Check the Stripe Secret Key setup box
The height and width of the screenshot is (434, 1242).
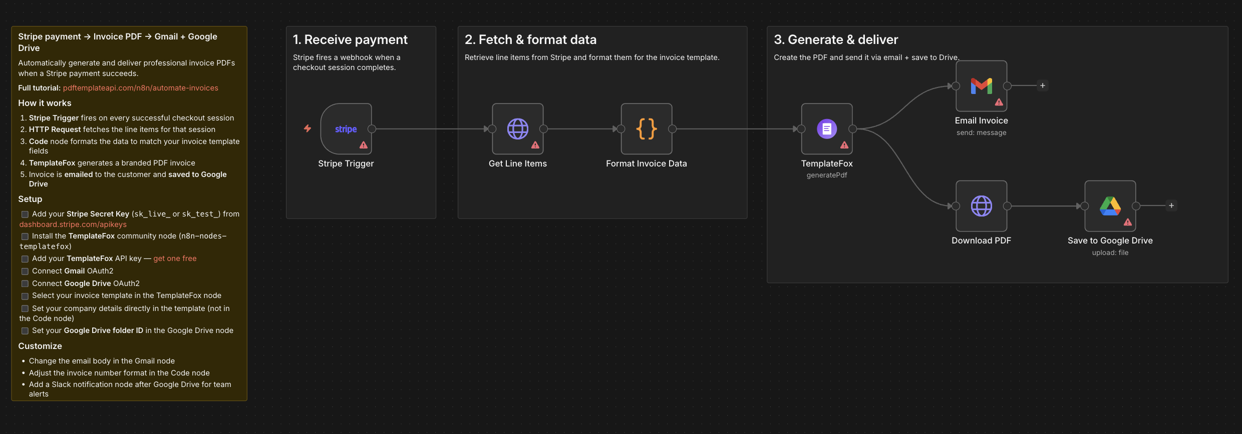click(x=25, y=214)
